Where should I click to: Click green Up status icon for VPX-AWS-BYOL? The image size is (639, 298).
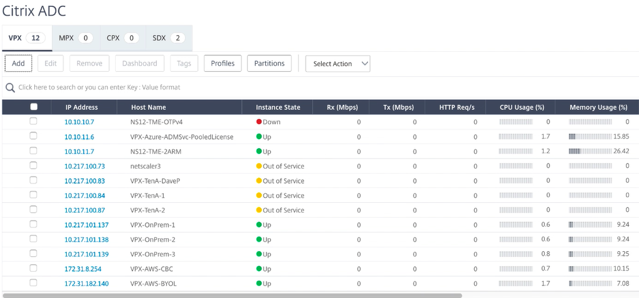[259, 283]
